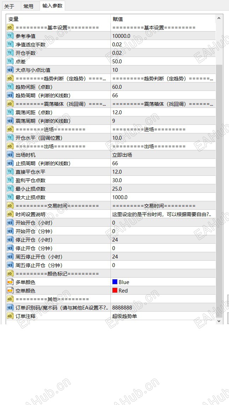Click the string icon beside 订单注释

(x=10, y=316)
